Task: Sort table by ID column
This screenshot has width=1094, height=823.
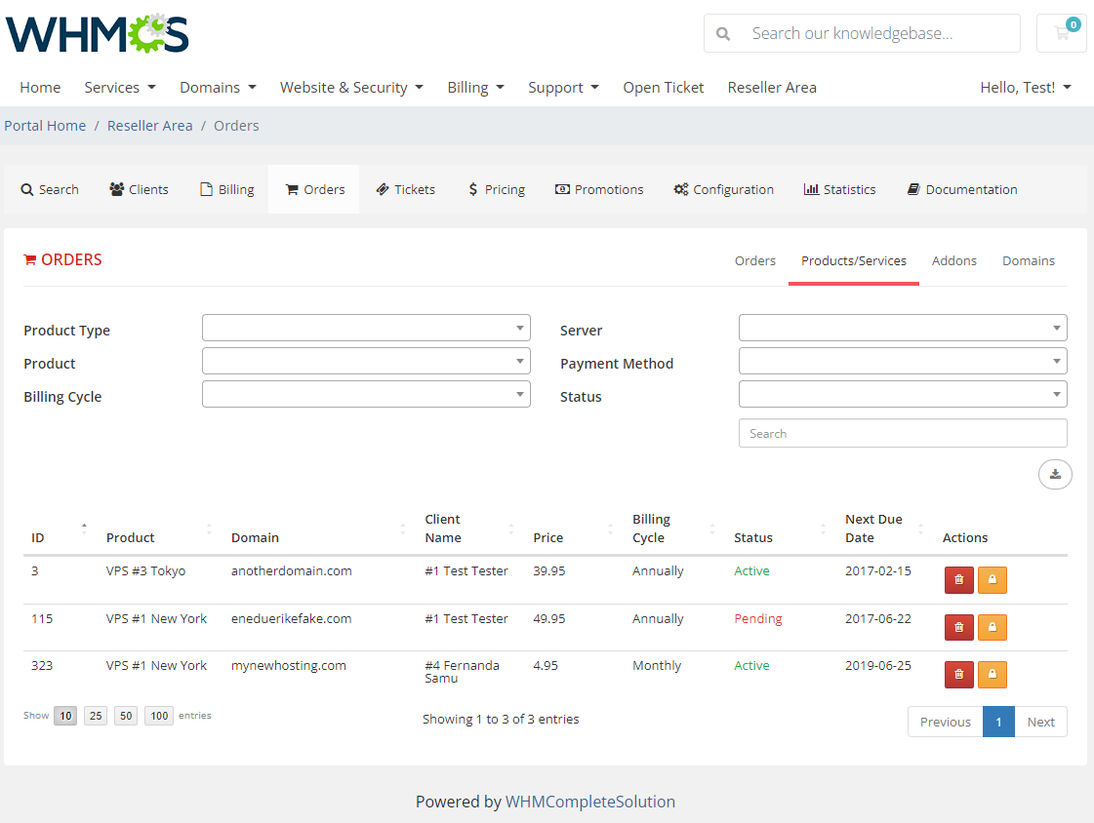Action: (x=60, y=529)
